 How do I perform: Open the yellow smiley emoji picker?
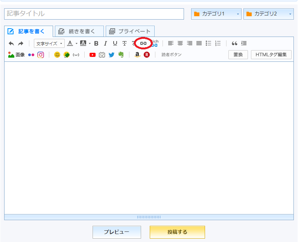pyautogui.click(x=57, y=55)
